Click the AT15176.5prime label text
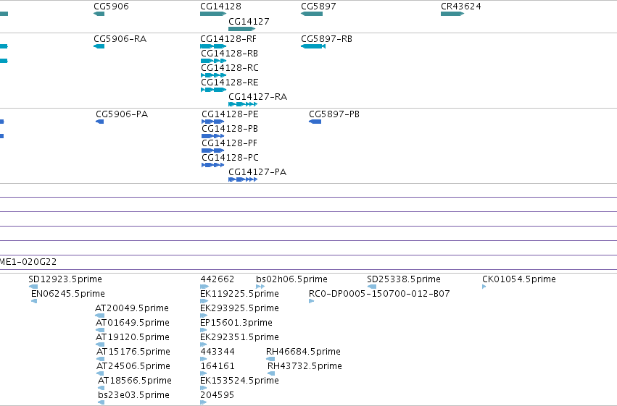 pyautogui.click(x=133, y=352)
